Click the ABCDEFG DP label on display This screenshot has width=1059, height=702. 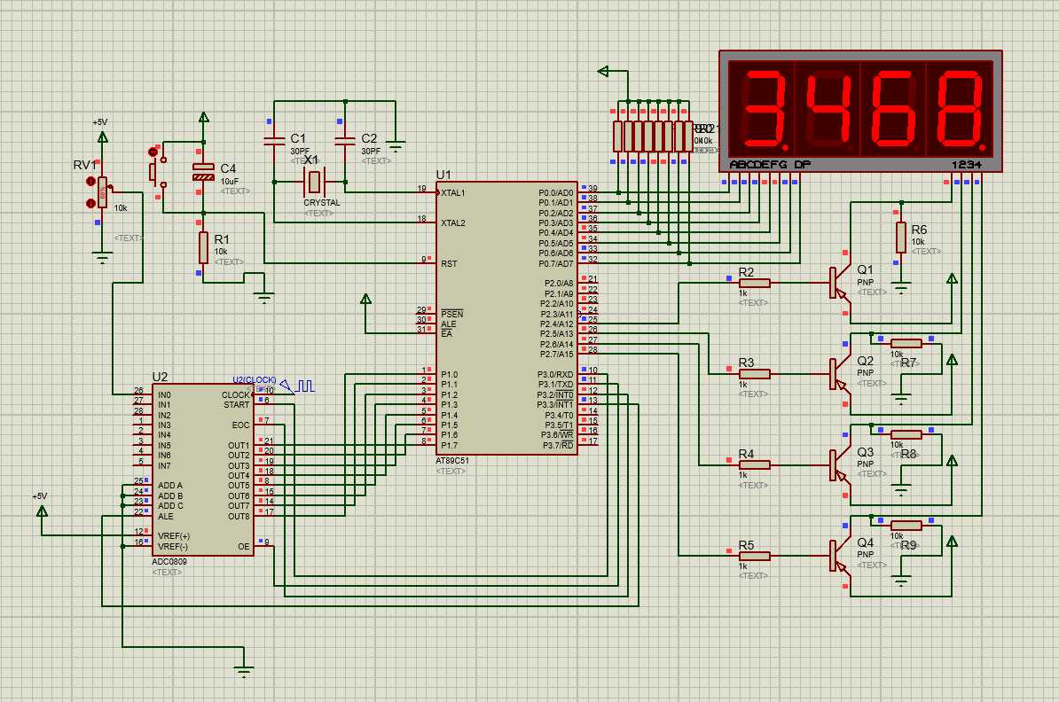[770, 165]
